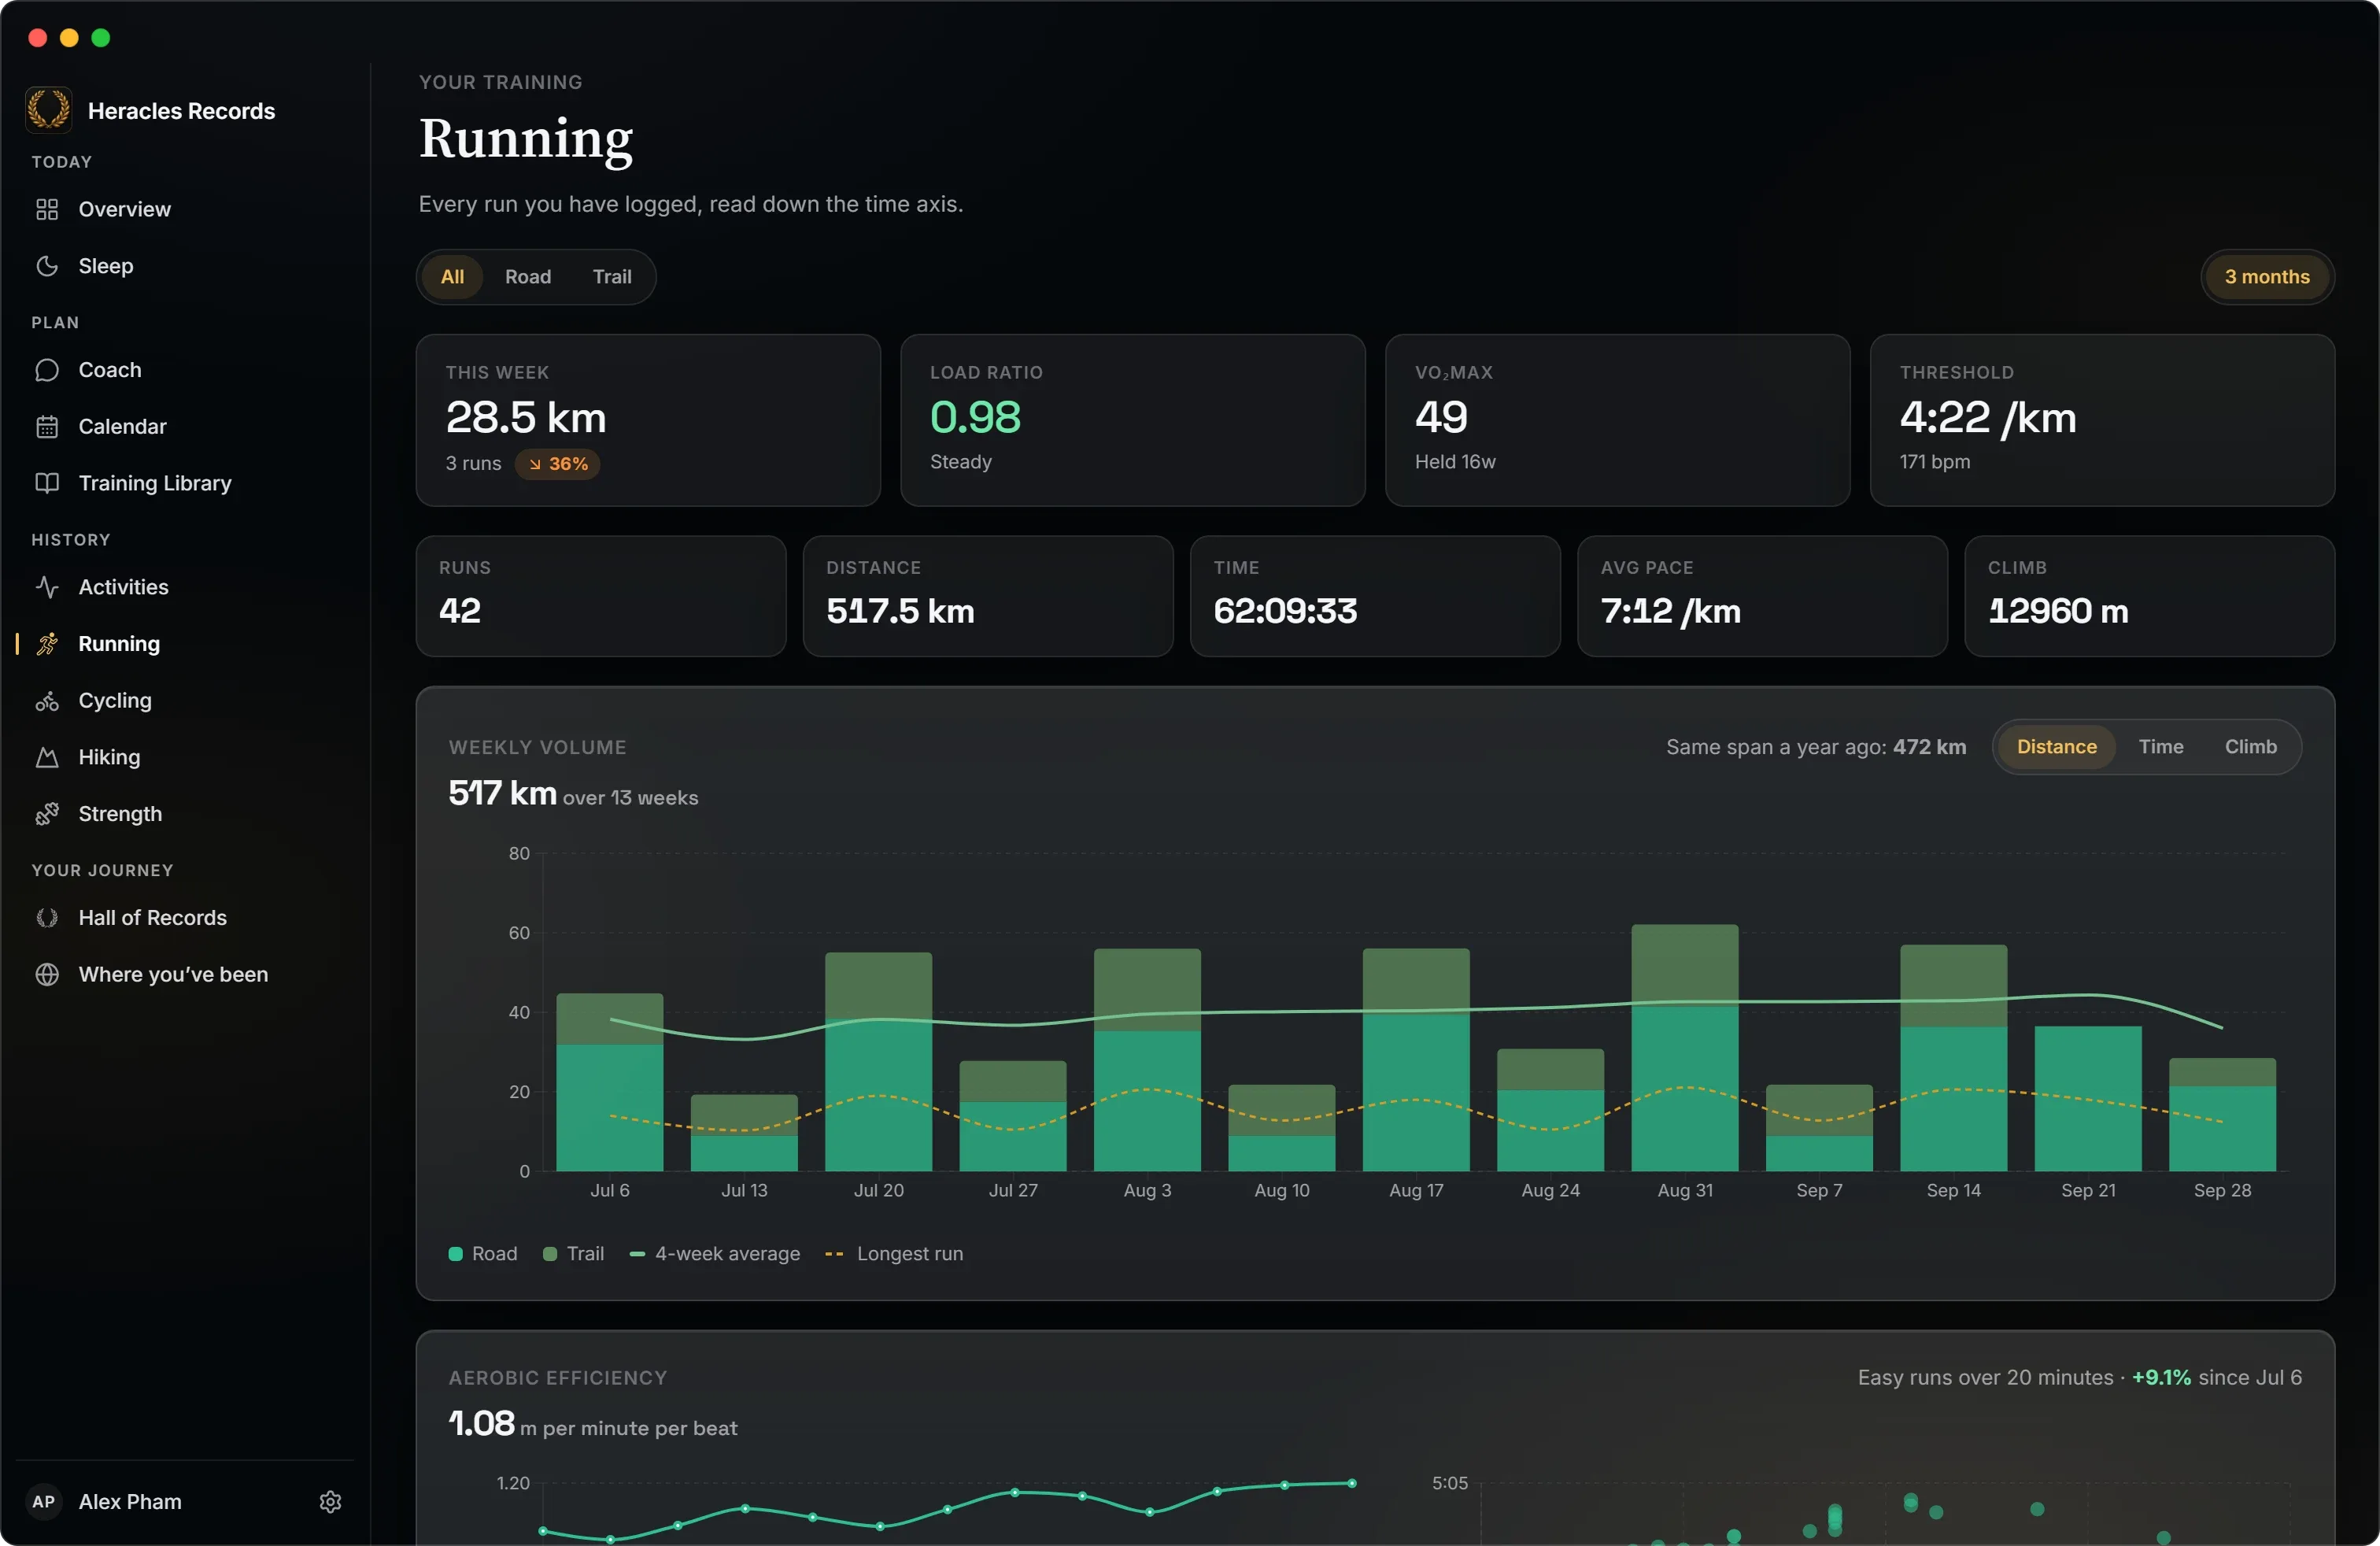Click the Heracles Records laurel logo

48,110
